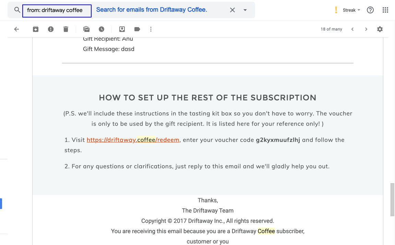Click the 'Gift Message: dasd' line
The width and height of the screenshot is (395, 245).
tap(109, 49)
